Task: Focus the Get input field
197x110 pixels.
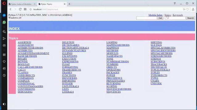Action: [x=147, y=18]
